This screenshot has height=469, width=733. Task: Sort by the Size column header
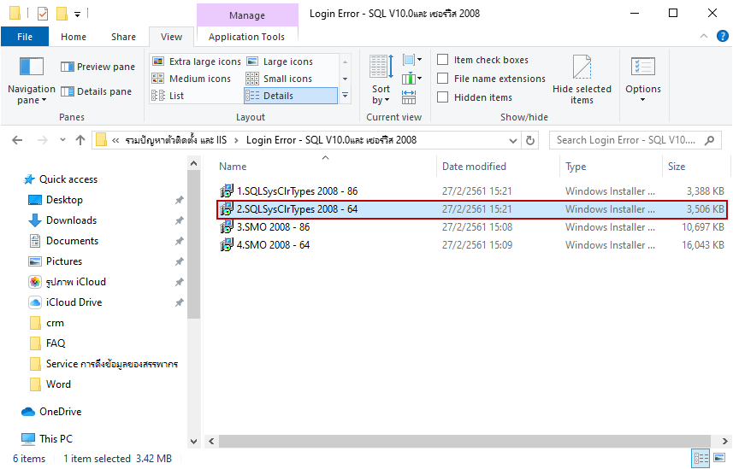(695, 167)
